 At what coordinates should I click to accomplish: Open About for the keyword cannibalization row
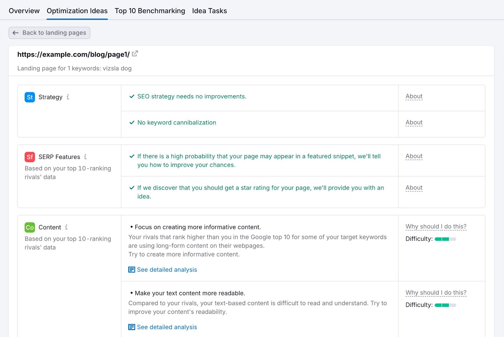(414, 123)
